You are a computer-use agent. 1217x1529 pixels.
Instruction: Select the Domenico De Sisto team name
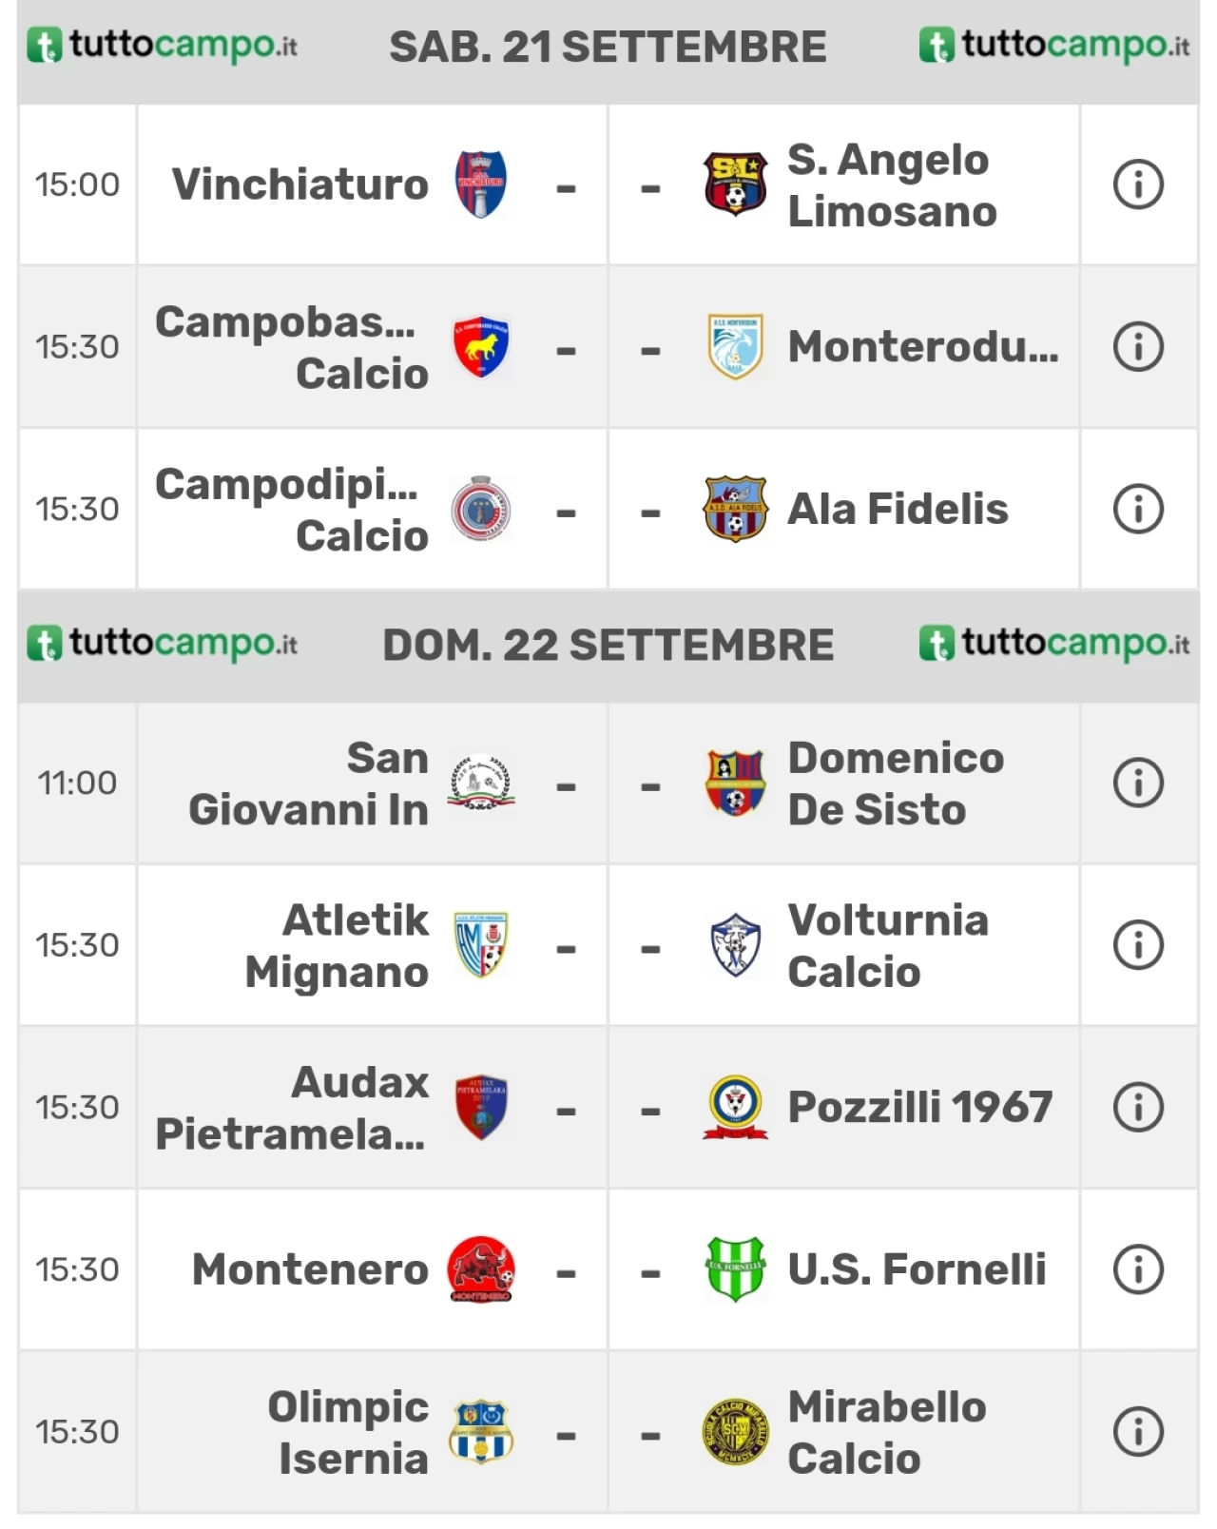click(x=896, y=784)
